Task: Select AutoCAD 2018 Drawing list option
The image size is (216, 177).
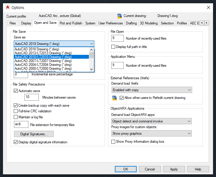Action: click(x=51, y=49)
